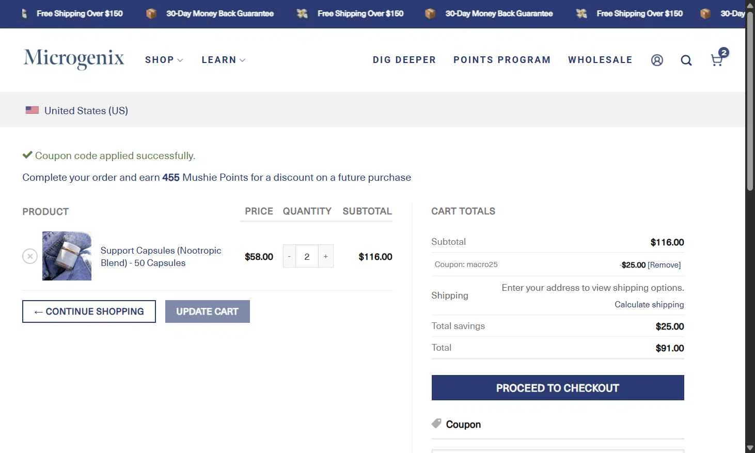755x453 pixels.
Task: Remove the macro25 coupon
Action: pos(664,265)
